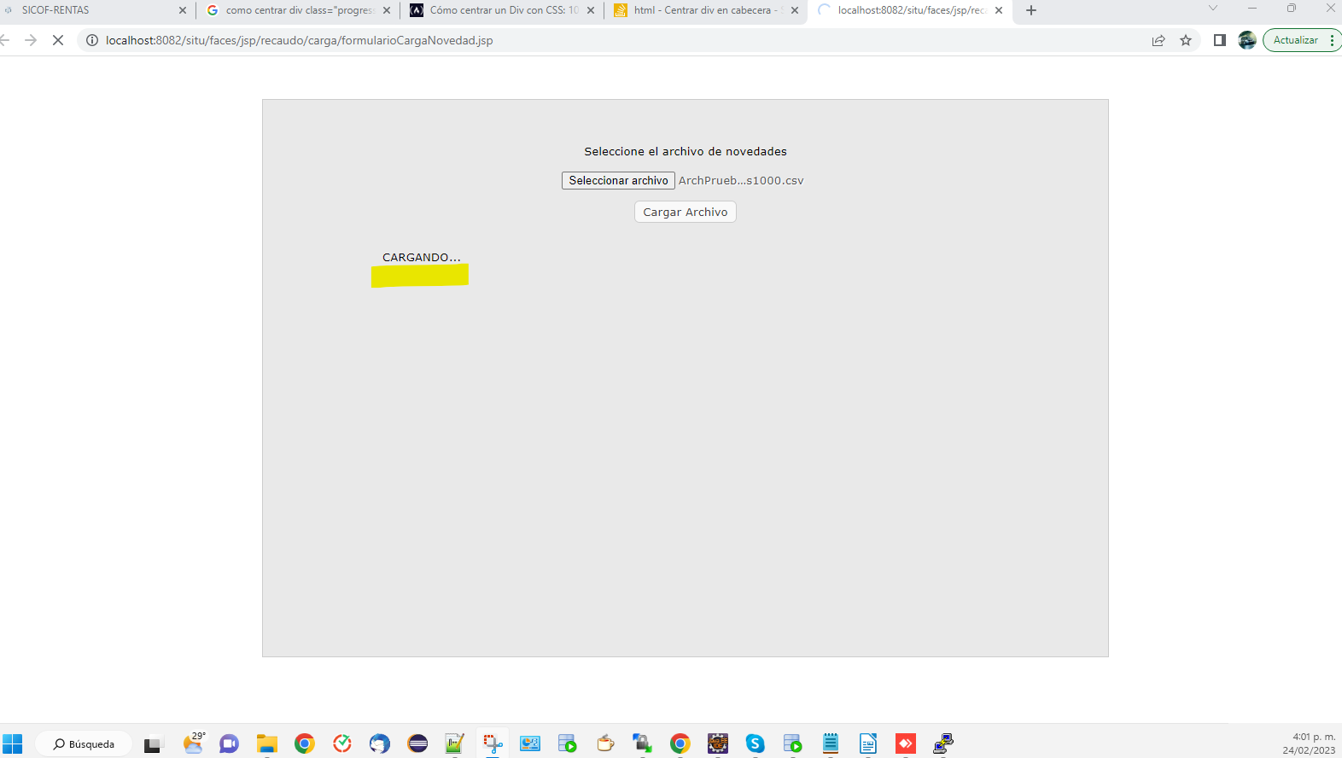This screenshot has width=1342, height=758.
Task: Open File Explorer from the taskbar
Action: pos(267,743)
